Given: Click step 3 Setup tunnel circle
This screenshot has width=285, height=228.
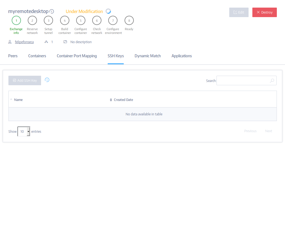Looking at the screenshot, I should tap(48, 21).
